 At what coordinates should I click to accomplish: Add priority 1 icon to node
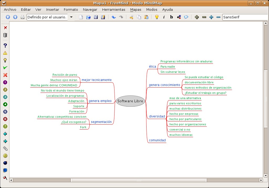(x=5, y=82)
